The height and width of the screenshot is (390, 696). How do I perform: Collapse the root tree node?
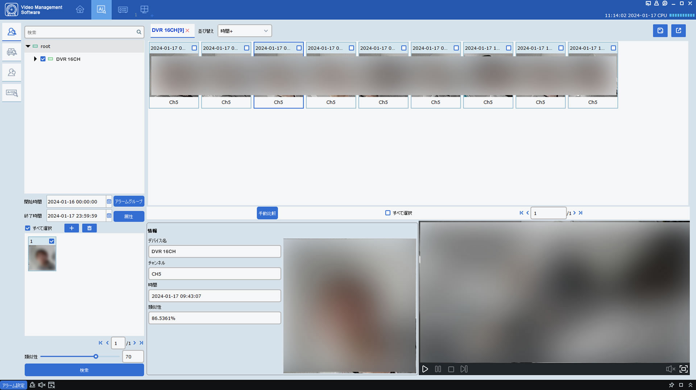click(x=28, y=46)
